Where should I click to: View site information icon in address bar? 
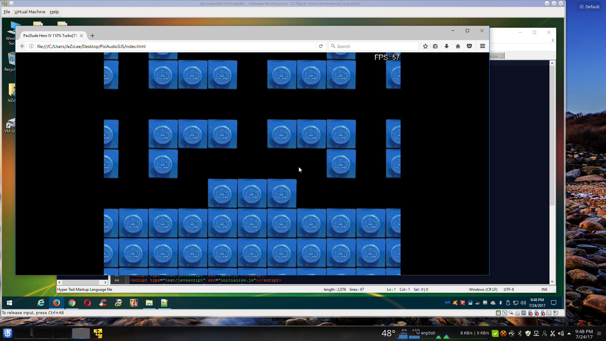31,46
